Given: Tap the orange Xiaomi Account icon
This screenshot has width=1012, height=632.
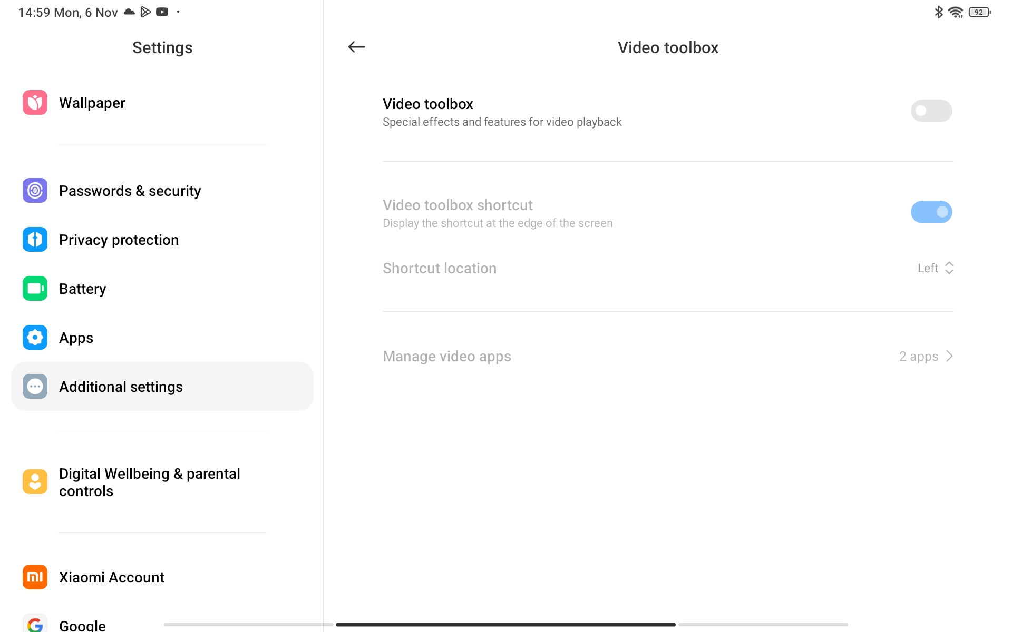Looking at the screenshot, I should click(x=35, y=577).
